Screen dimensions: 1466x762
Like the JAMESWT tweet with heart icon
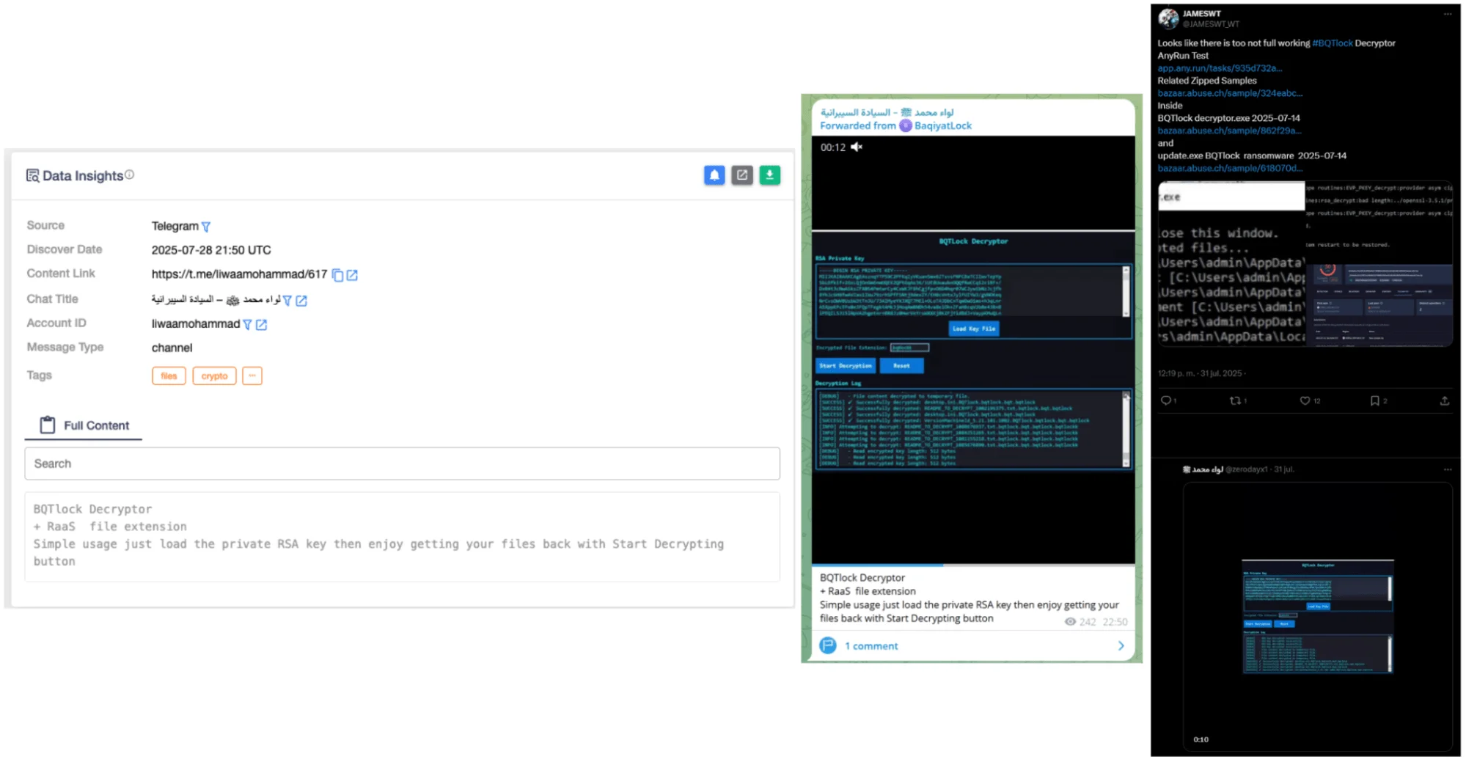(x=1305, y=400)
